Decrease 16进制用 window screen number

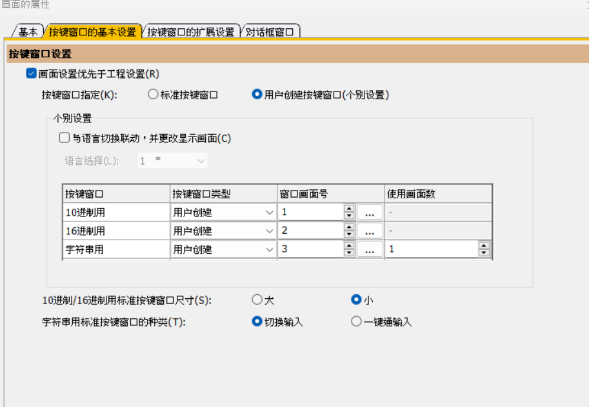click(x=349, y=234)
